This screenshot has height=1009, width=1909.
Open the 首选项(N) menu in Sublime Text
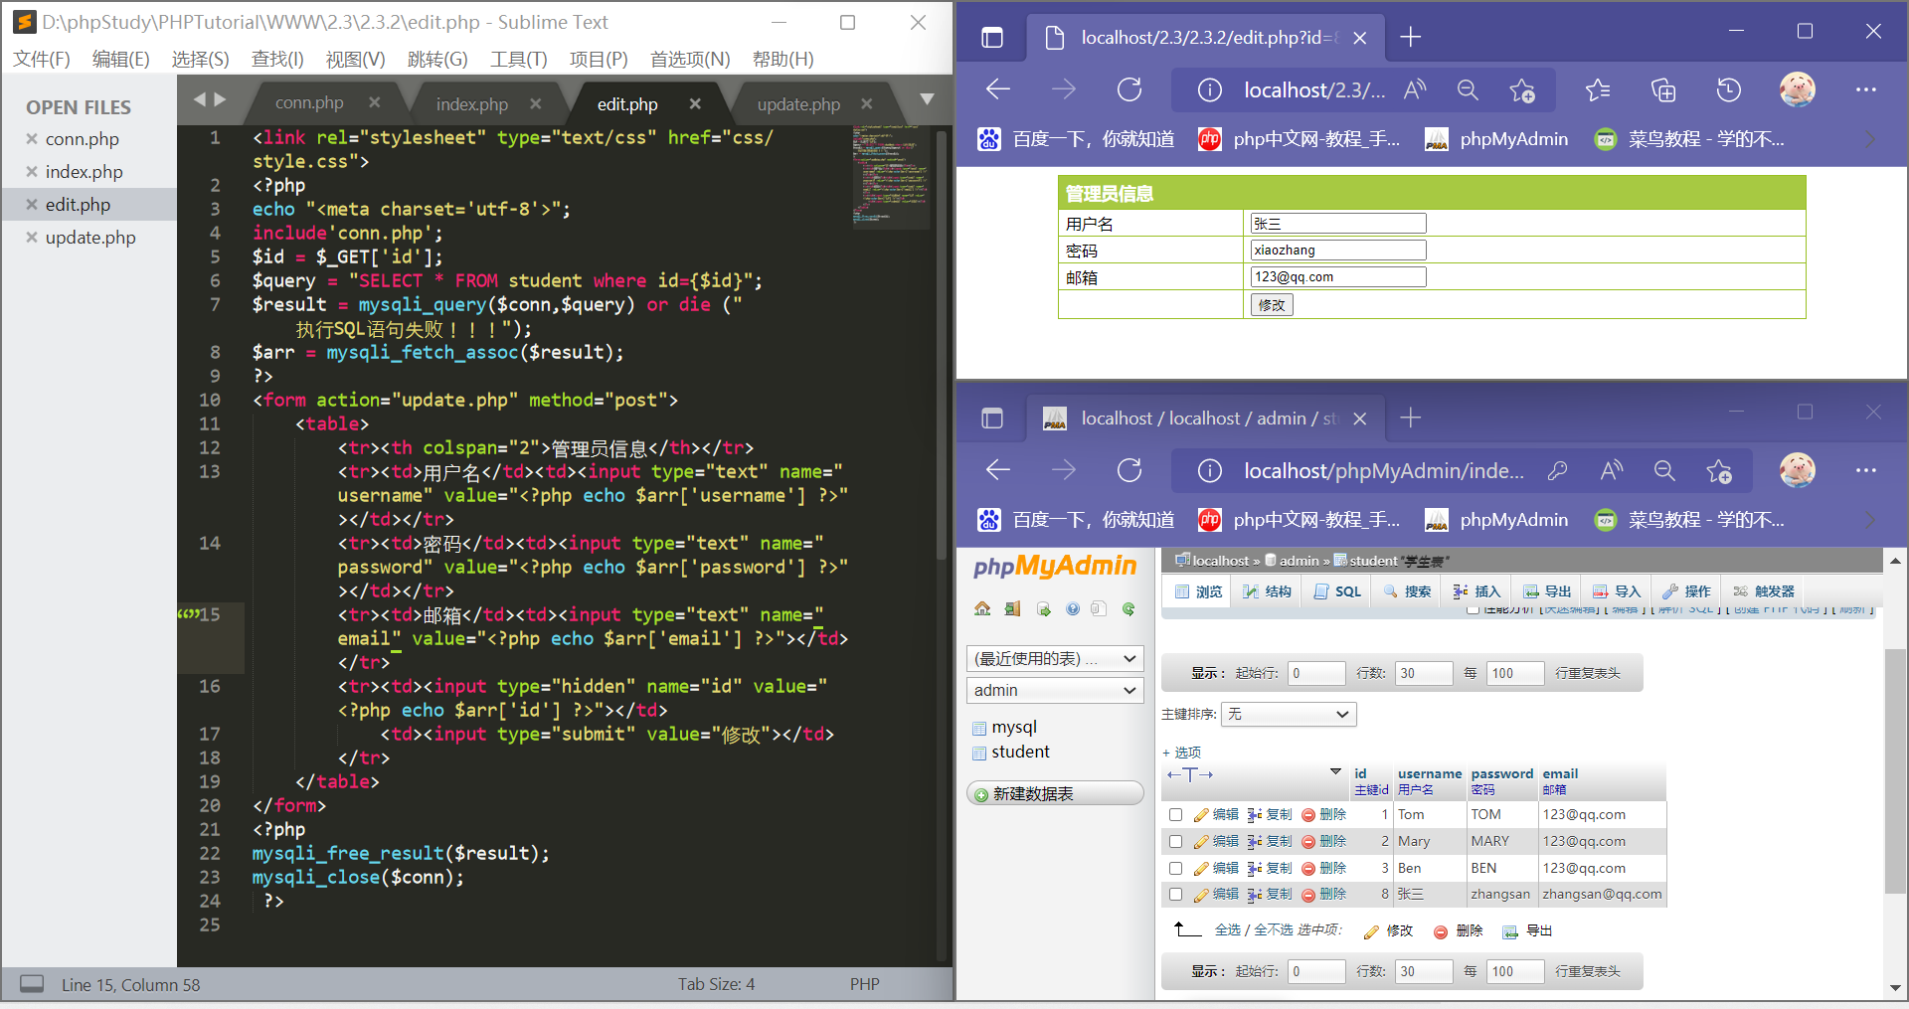[690, 60]
